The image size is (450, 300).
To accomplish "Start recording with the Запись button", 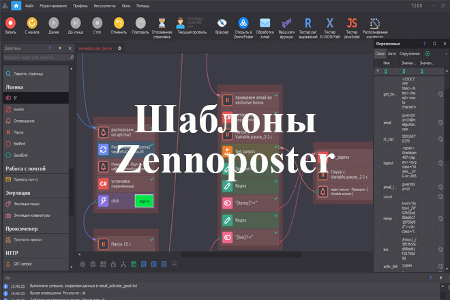I will pyautogui.click(x=11, y=25).
